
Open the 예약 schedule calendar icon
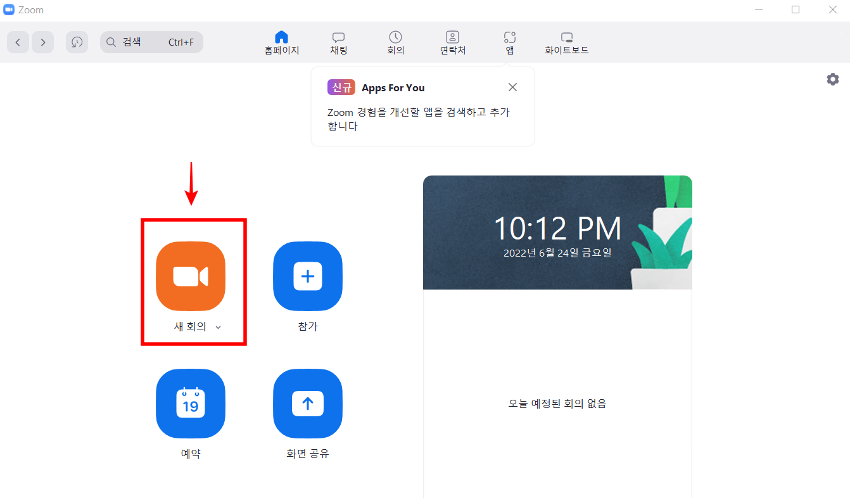191,404
